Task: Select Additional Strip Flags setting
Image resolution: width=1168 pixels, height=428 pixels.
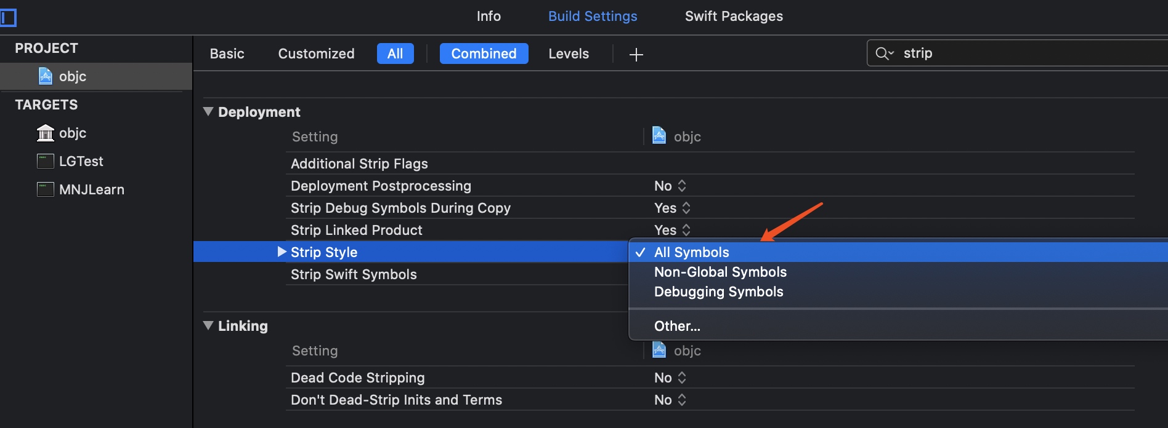Action: tap(359, 164)
